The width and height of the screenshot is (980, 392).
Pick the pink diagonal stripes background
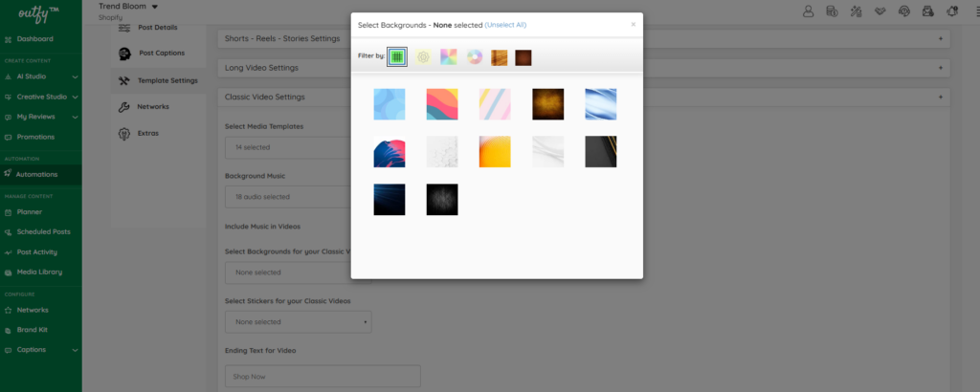(x=495, y=104)
